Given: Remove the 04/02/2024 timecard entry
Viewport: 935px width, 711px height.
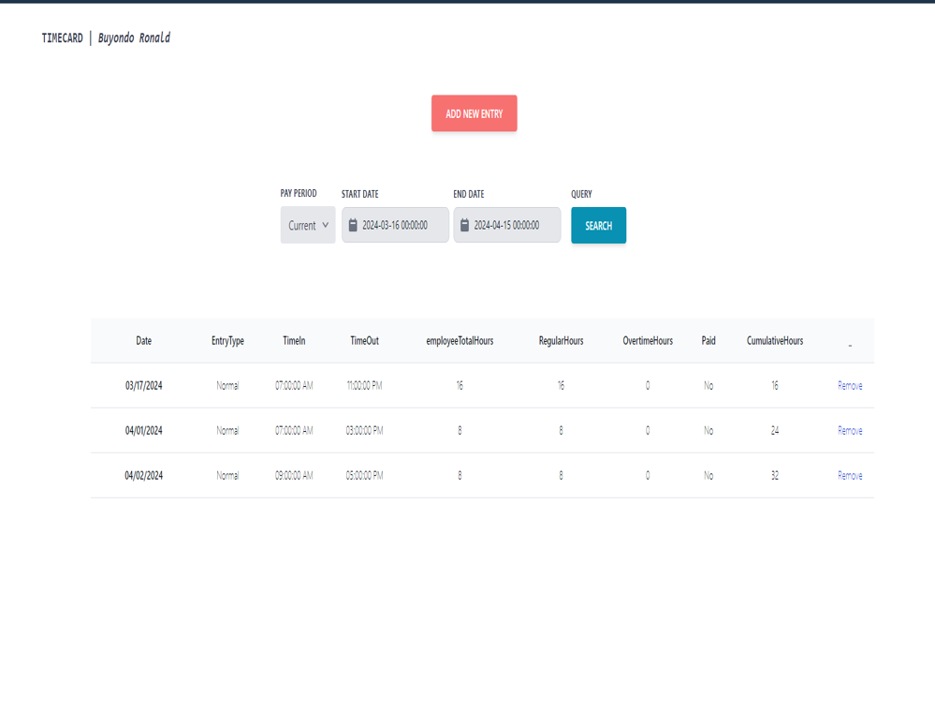Looking at the screenshot, I should coord(850,475).
